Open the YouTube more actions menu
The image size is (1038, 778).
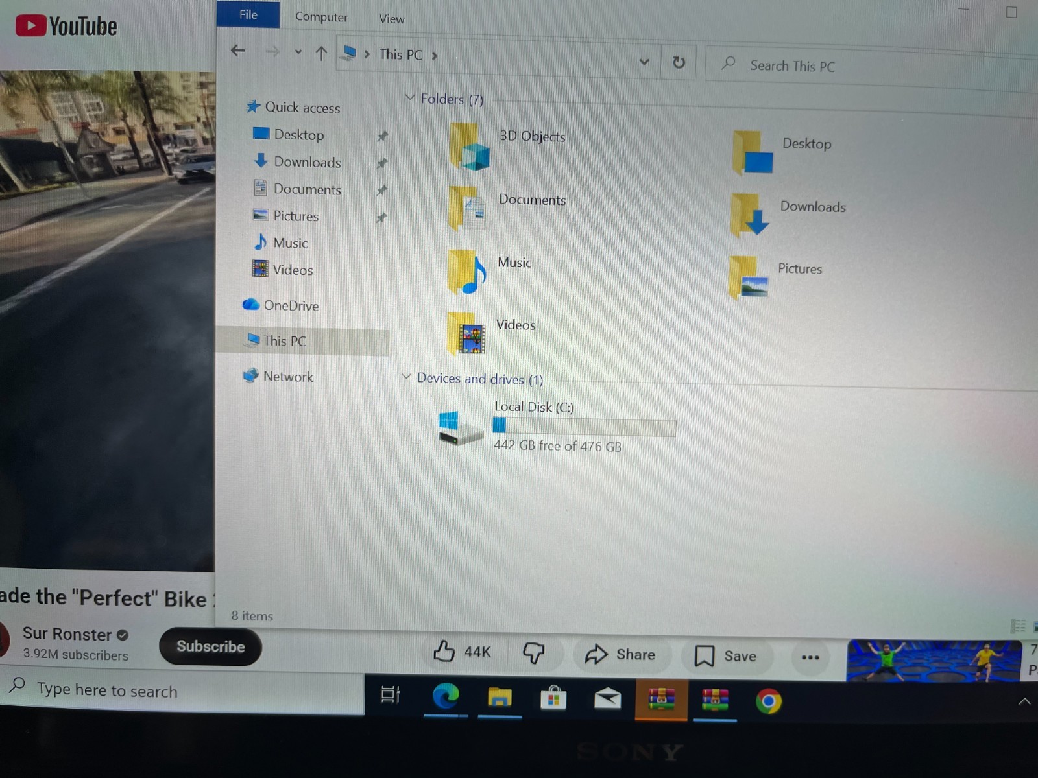(x=810, y=657)
